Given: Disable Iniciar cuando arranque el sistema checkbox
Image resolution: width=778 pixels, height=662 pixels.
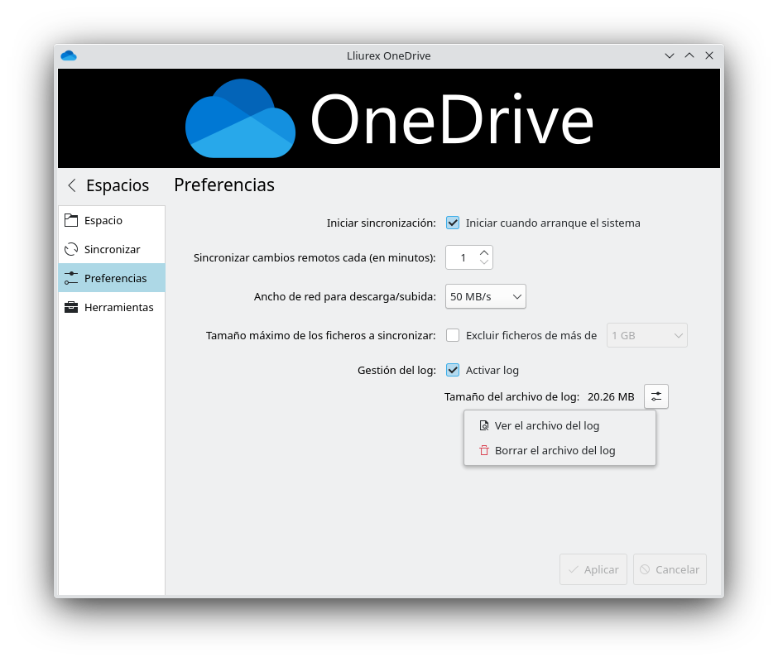Looking at the screenshot, I should coord(453,223).
